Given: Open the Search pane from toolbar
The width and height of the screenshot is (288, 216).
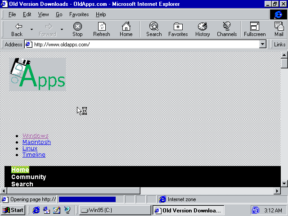Looking at the screenshot, I should [154, 29].
